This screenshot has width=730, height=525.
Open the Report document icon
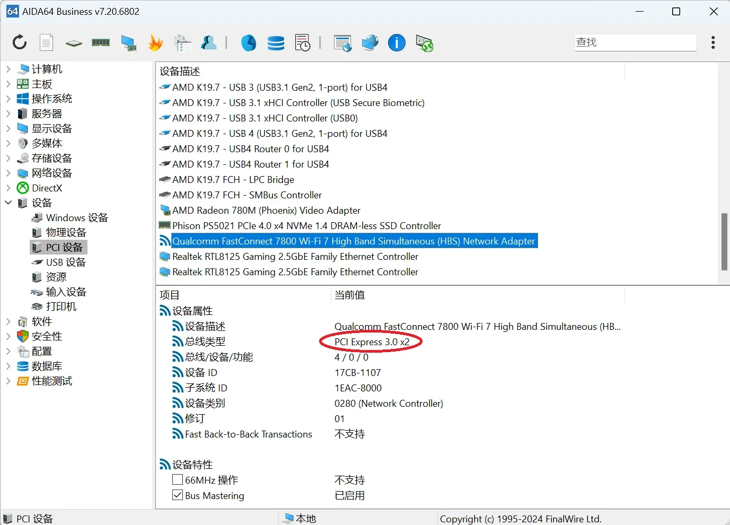47,42
